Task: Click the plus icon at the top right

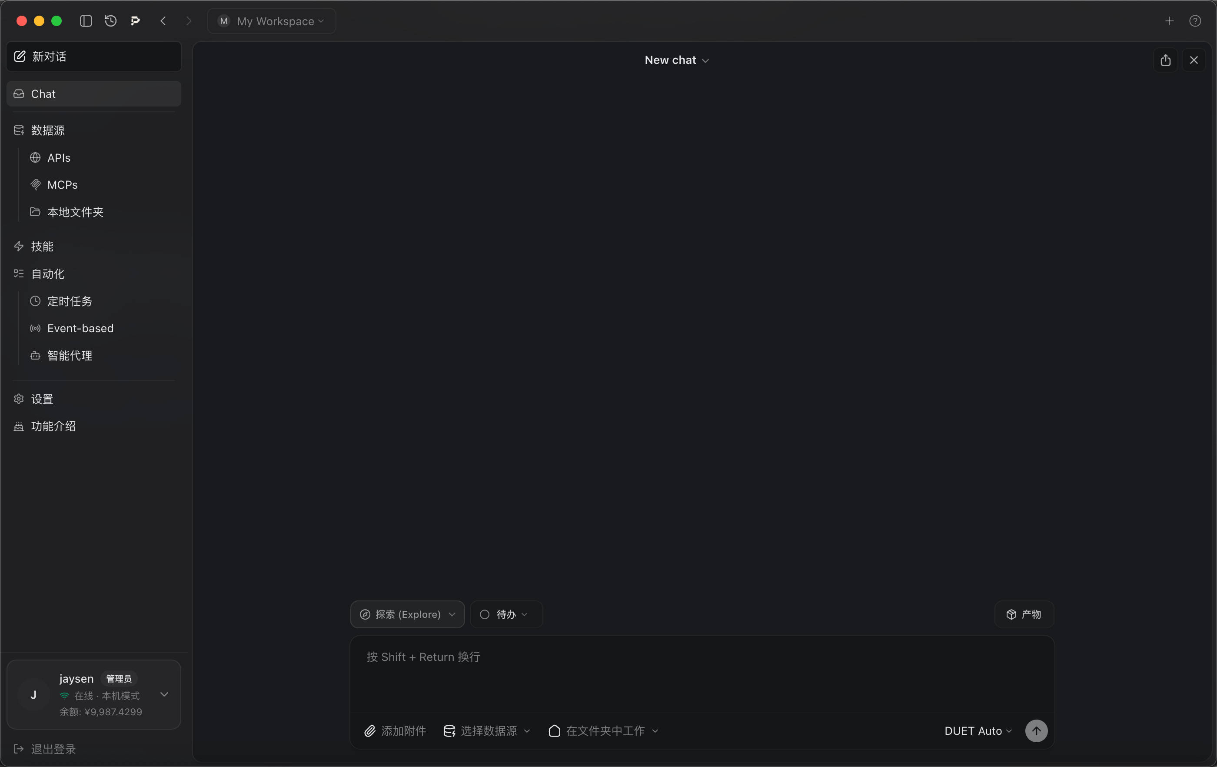Action: pyautogui.click(x=1170, y=21)
